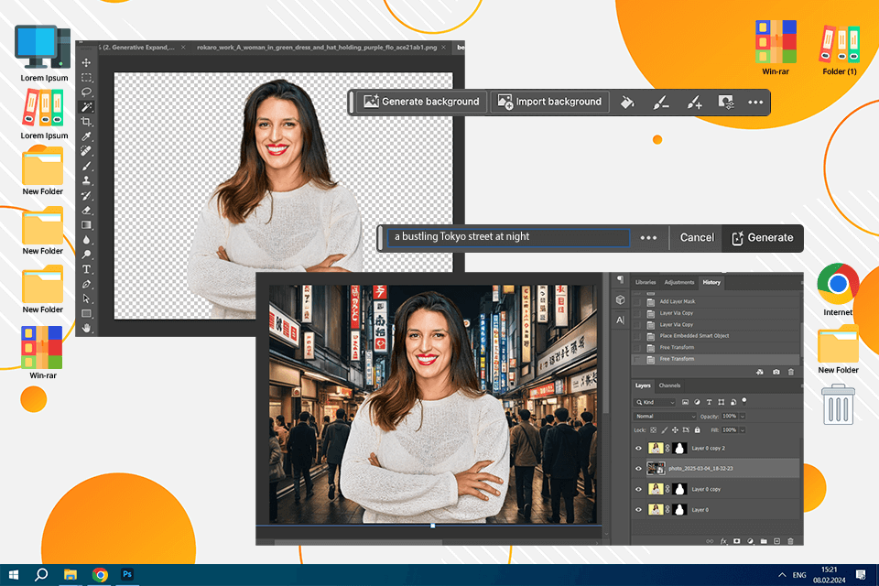Screen dimensions: 879x586
Task: Select the Gradient tool
Action: (x=86, y=225)
